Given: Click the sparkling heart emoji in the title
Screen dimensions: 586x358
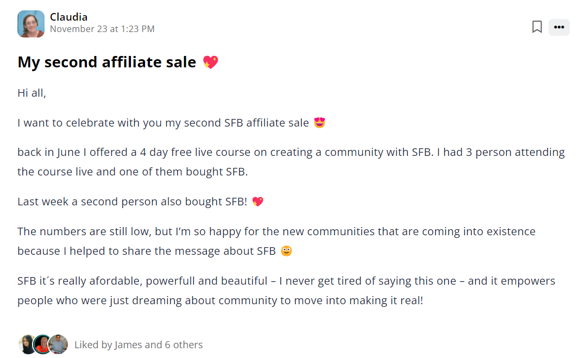Looking at the screenshot, I should [x=210, y=62].
